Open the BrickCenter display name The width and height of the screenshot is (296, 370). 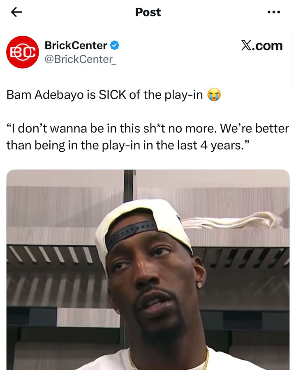pos(76,45)
